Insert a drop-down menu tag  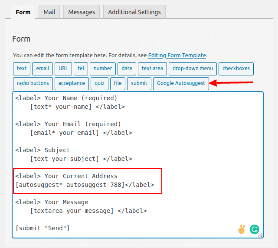coord(193,69)
